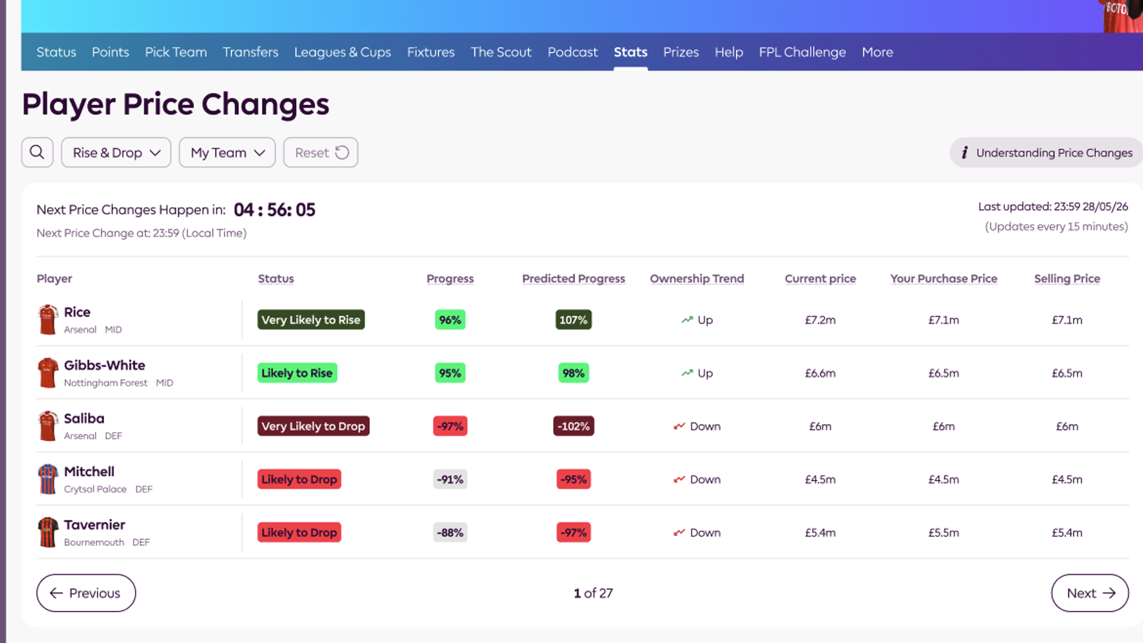This screenshot has height=643, width=1143.
Task: Open Understanding Price Changes info
Action: click(1046, 153)
